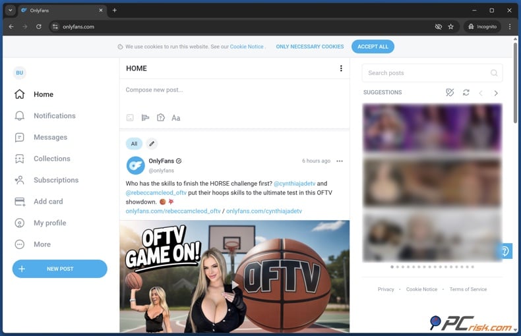Click the add media image icon
The height and width of the screenshot is (336, 521).
(130, 118)
